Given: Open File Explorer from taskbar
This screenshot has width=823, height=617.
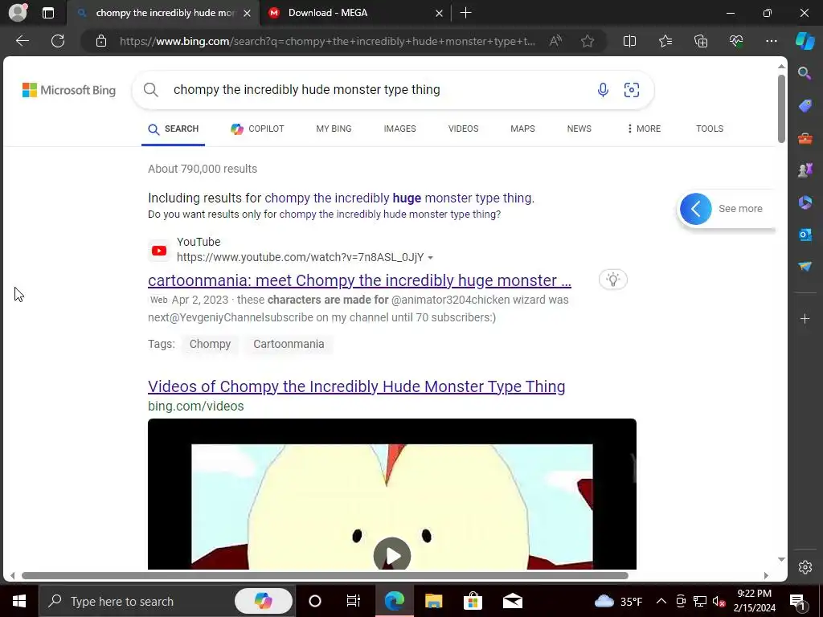Looking at the screenshot, I should point(433,601).
